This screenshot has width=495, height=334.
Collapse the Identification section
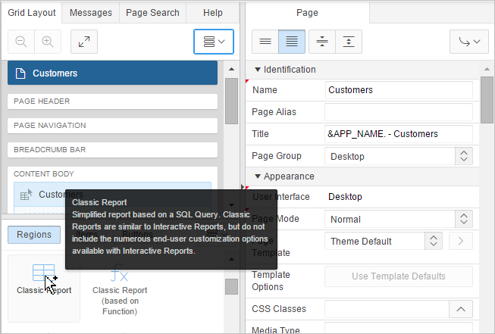pos(258,70)
